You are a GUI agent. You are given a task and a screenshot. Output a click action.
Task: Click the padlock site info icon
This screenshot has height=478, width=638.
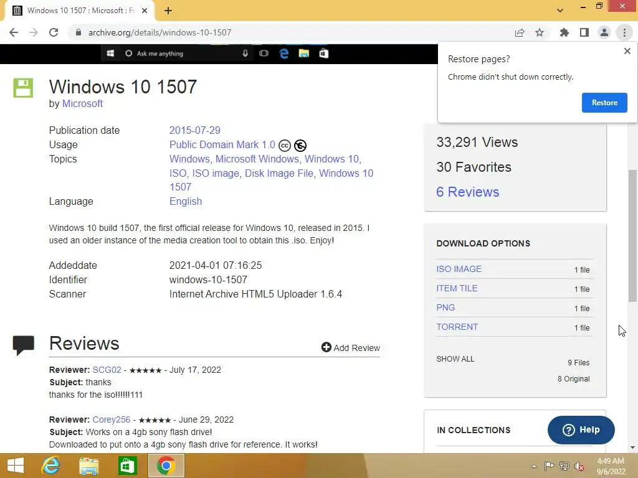tap(79, 32)
